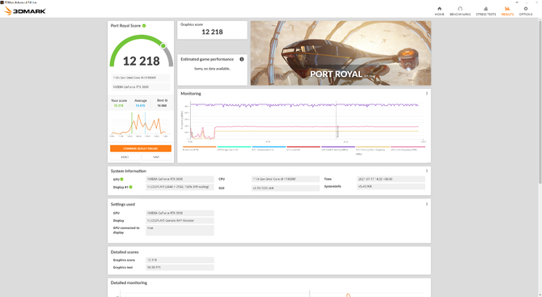Viewport: 542px width, 297px height.
Task: Click the green GPU status check icon
Action: click(121, 179)
